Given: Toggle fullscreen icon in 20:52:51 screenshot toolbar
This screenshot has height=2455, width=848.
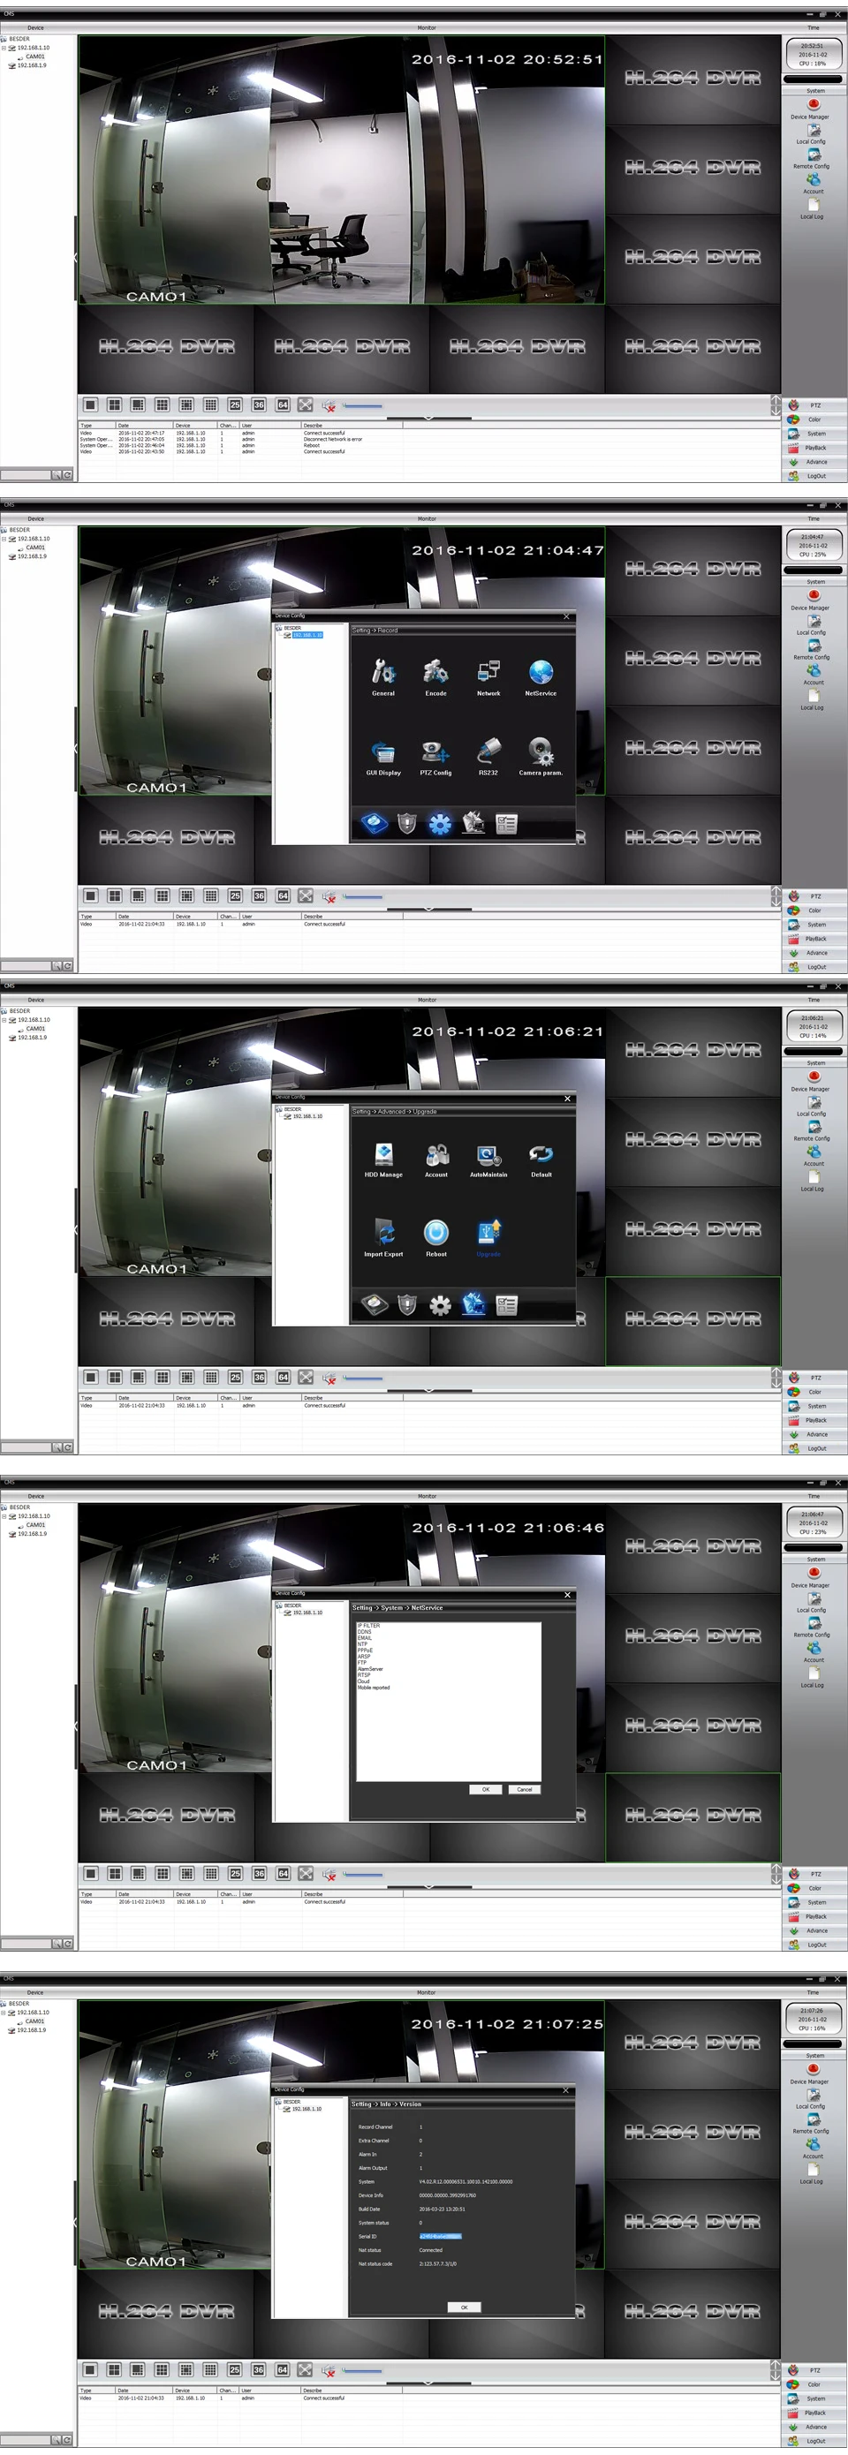Looking at the screenshot, I should tap(305, 405).
